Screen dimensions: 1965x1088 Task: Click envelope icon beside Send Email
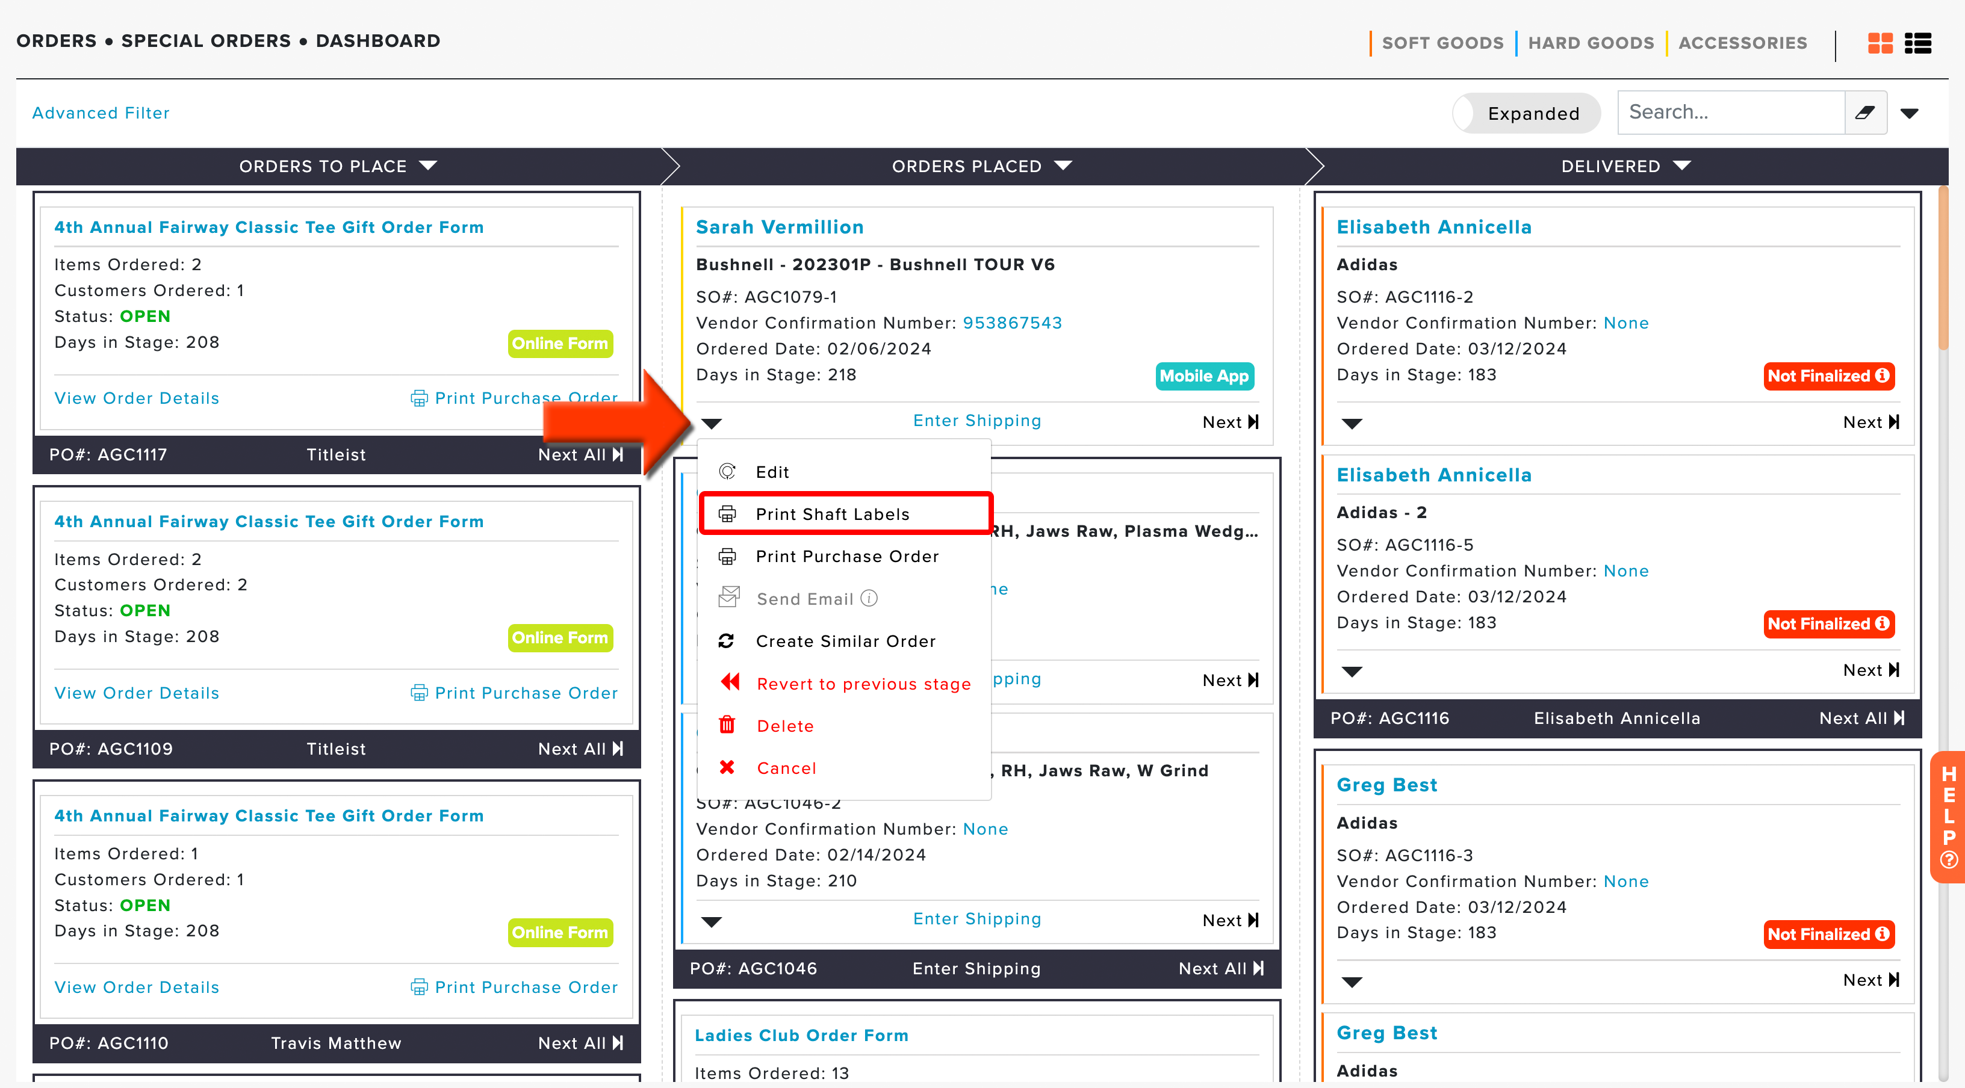[728, 598]
